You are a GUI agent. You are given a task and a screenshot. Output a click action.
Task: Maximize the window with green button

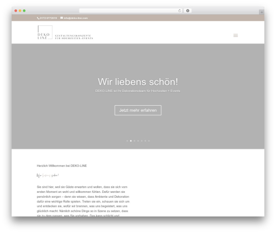click(x=24, y=10)
